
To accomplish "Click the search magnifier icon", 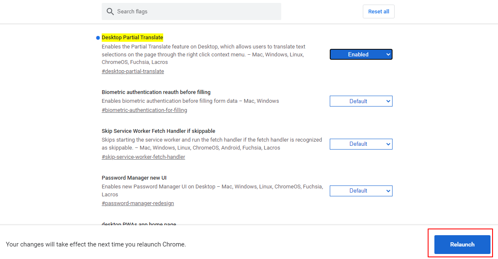I will pos(110,12).
